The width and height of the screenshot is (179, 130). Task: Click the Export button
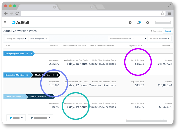168,31
